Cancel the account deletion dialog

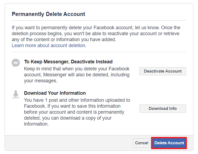[x=142, y=143]
